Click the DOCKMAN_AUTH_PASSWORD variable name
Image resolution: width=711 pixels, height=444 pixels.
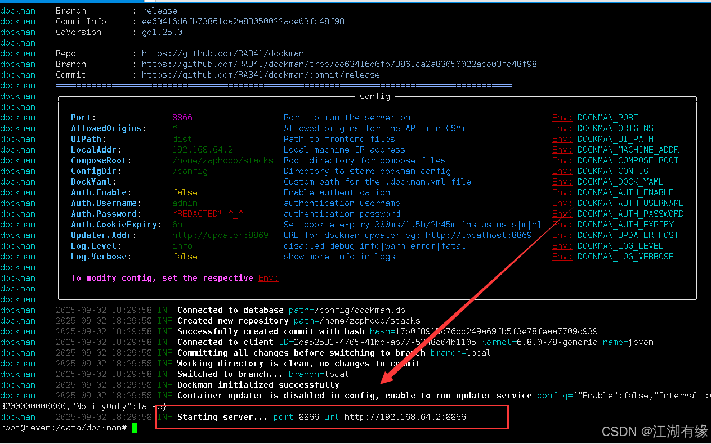click(x=630, y=214)
